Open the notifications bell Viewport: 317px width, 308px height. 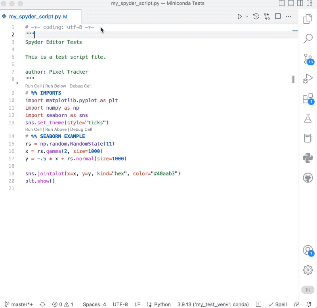[x=309, y=304]
